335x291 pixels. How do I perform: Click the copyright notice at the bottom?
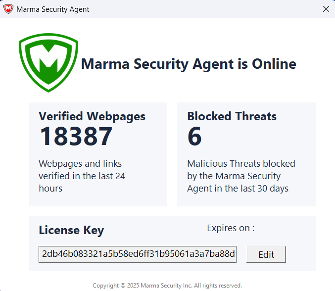pyautogui.click(x=167, y=286)
